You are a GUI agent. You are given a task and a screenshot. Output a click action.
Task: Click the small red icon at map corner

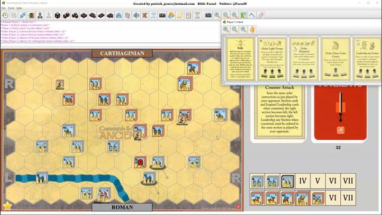238,207
